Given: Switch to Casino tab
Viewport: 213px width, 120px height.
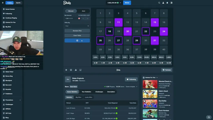Looking at the screenshot, I should coord(9,3).
